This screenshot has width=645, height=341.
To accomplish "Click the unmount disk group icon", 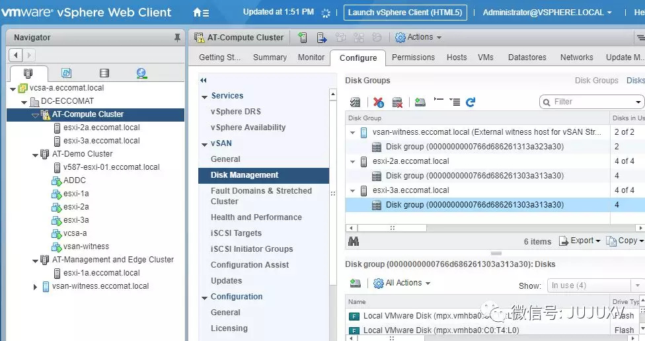I will point(397,102).
